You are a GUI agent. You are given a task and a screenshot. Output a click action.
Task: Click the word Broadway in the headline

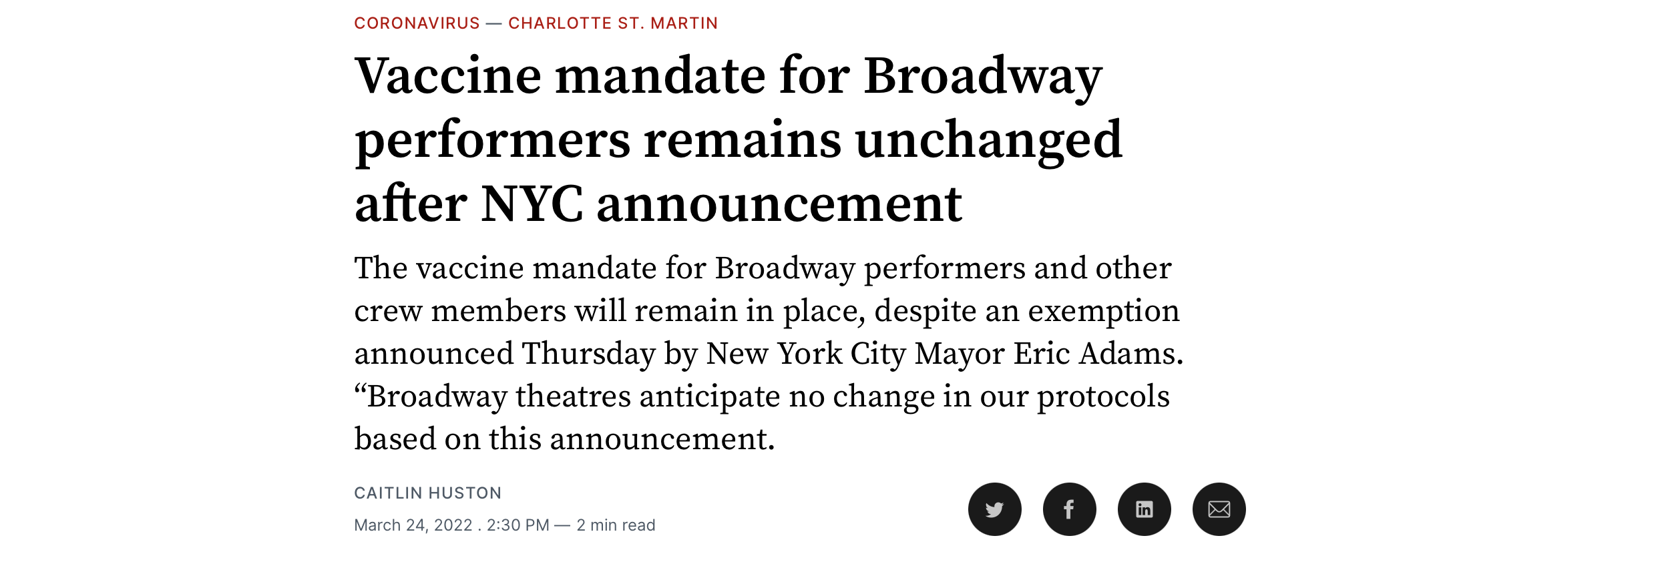click(982, 75)
